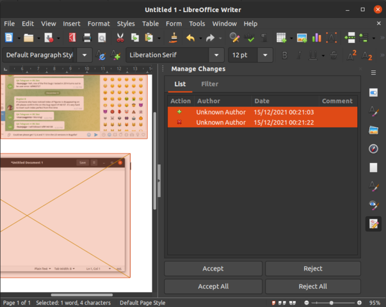Insert a text box from the toolbar
The height and width of the screenshot is (307, 386).
point(332,38)
